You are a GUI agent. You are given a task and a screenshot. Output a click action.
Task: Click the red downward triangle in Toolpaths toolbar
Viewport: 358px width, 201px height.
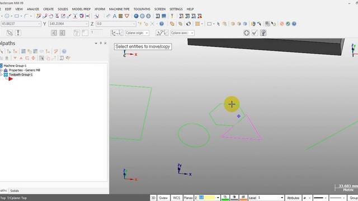15,58
